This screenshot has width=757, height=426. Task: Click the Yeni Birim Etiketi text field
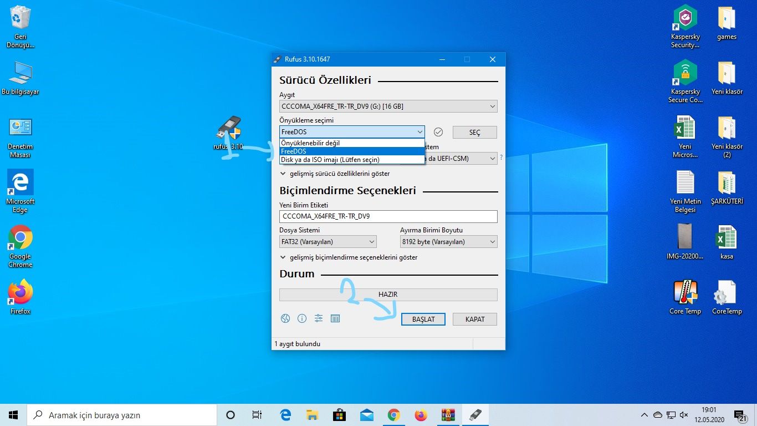click(x=388, y=216)
